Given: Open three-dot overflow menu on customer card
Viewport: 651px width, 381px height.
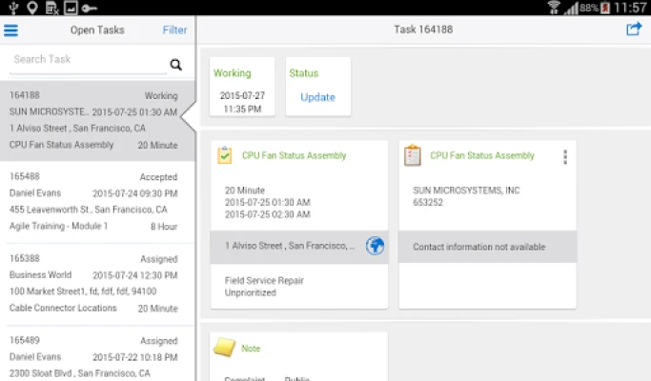Looking at the screenshot, I should pos(564,157).
